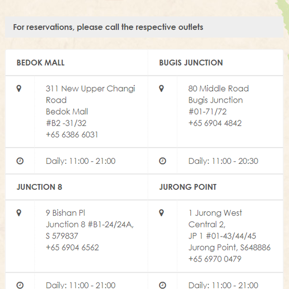Click Bugis Junction hours Daily 11:00 - 20:30
Screen dimensions: 289x289
pyautogui.click(x=223, y=161)
